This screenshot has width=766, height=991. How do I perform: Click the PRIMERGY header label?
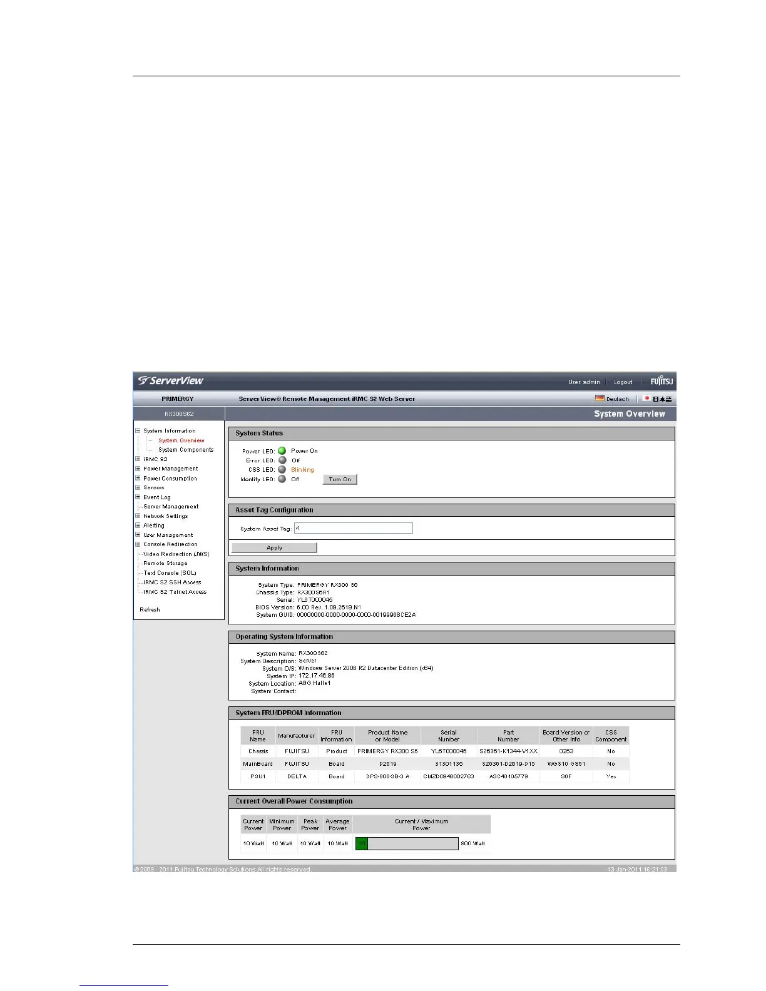pos(178,399)
